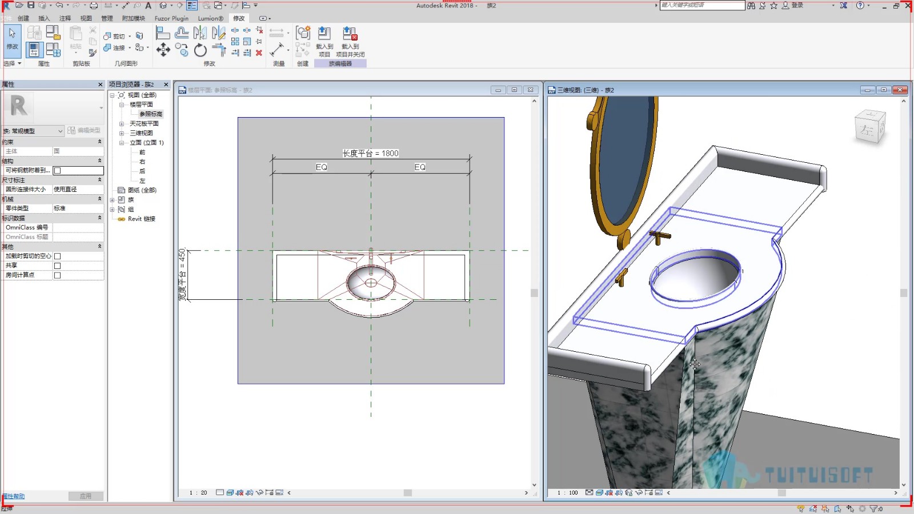Toggle the 可将钢筋附着到 checkbox
Image resolution: width=914 pixels, height=514 pixels.
pyautogui.click(x=57, y=170)
